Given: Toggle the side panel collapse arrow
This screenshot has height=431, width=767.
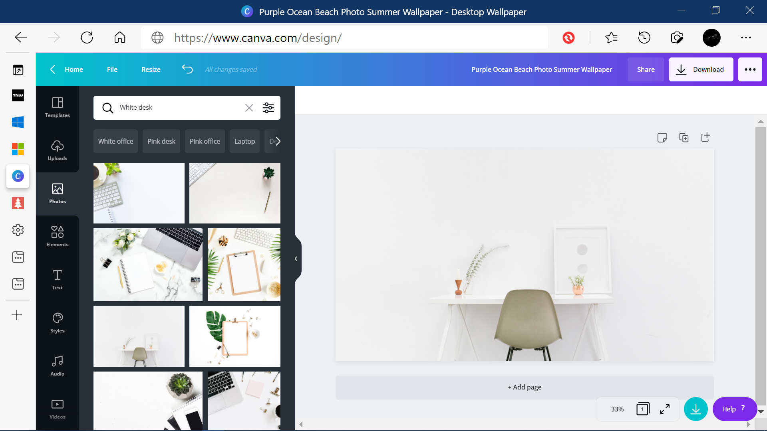Looking at the screenshot, I should point(296,258).
